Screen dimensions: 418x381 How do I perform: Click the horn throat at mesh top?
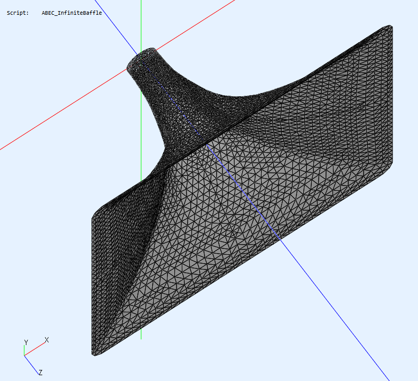pyautogui.click(x=141, y=59)
